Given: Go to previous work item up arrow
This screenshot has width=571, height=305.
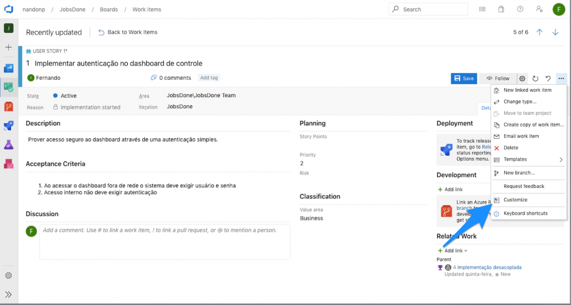Looking at the screenshot, I should (539, 32).
